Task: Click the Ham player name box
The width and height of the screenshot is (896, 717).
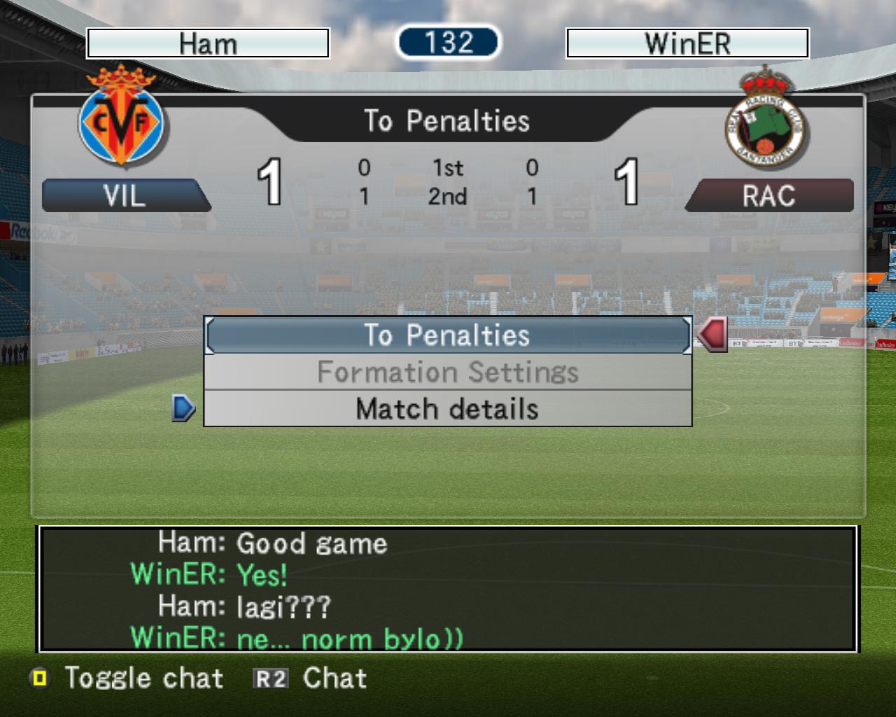Action: 208,43
